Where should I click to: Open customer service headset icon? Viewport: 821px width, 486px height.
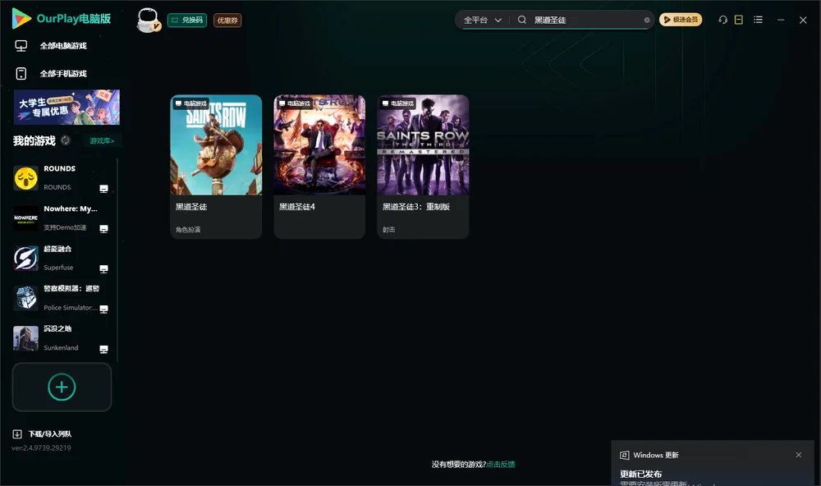point(723,20)
